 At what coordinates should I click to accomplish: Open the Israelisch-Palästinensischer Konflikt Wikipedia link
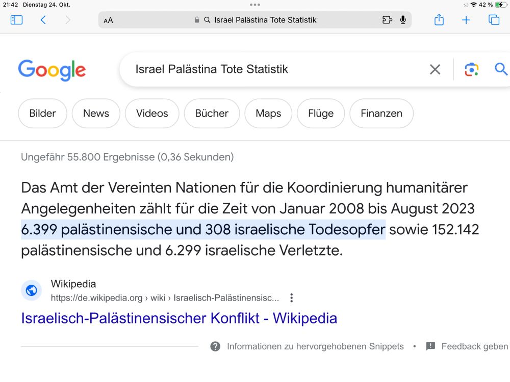[179, 318]
